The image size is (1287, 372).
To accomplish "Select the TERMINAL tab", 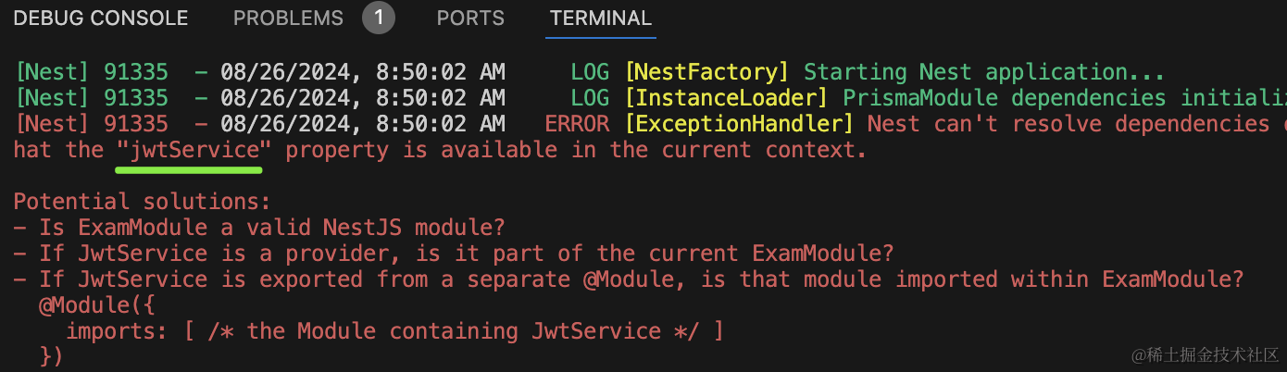I will point(601,18).
